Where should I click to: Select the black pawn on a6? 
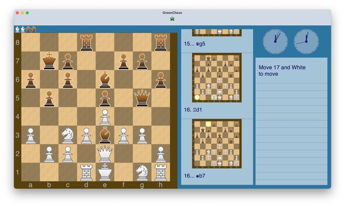31,80
